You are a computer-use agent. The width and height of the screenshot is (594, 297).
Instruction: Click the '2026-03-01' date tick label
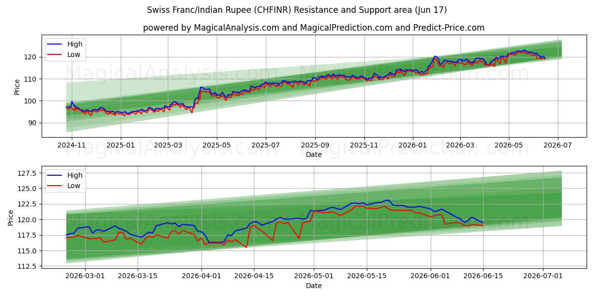pos(86,277)
